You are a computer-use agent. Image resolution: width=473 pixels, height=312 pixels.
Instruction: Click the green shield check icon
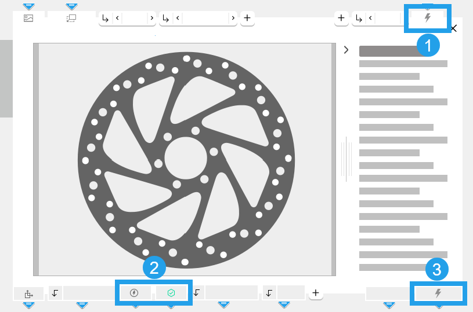coord(171,293)
